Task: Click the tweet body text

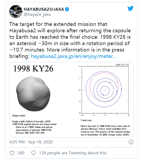Action: 70,40
